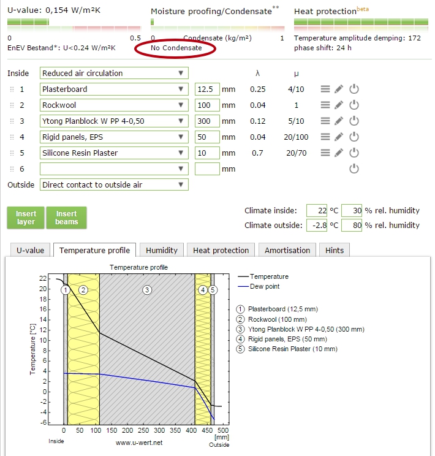
Task: Open the layer menu icon for Plasterboard row
Action: [325, 89]
